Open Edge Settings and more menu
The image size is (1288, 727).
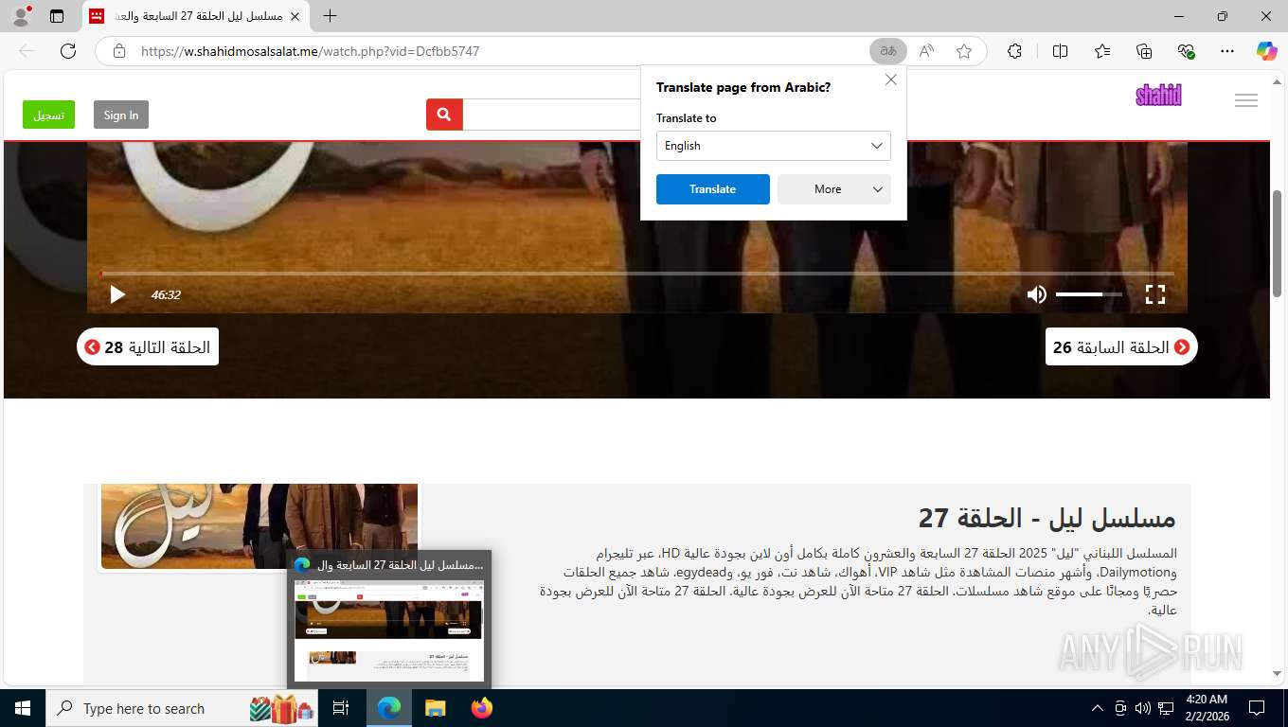point(1227,51)
